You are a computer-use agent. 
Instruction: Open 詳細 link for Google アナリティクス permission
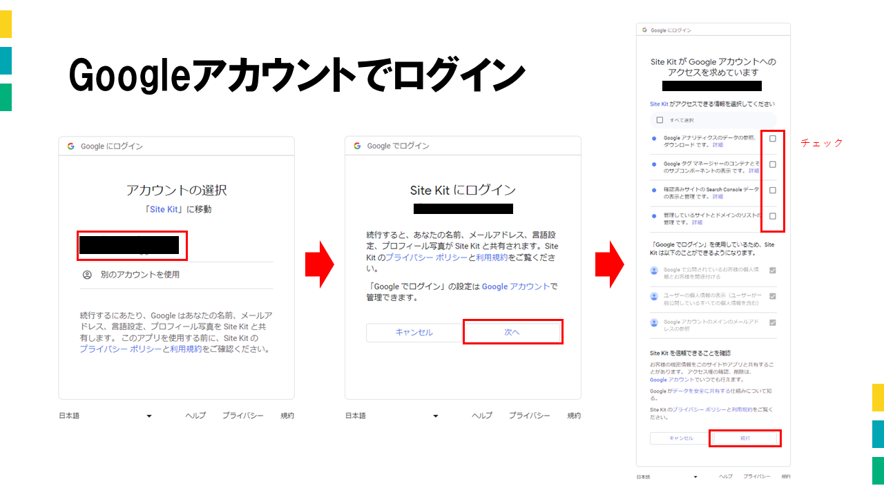718,145
